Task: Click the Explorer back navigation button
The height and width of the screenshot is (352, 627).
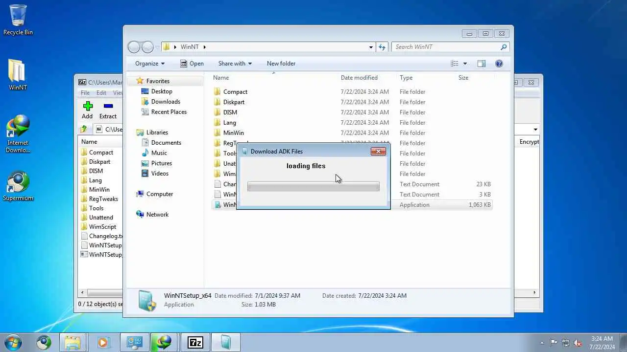Action: coord(134,47)
